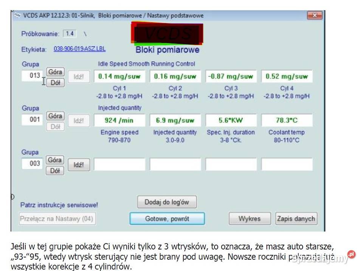The image size is (363, 271).
Task: Click the Engine speed reading 924 /min
Action: click(120, 120)
